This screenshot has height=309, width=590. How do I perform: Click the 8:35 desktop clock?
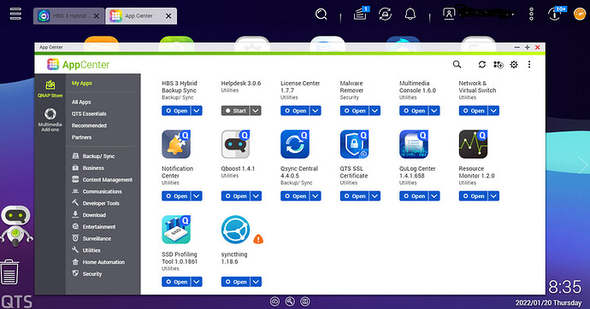pos(564,287)
